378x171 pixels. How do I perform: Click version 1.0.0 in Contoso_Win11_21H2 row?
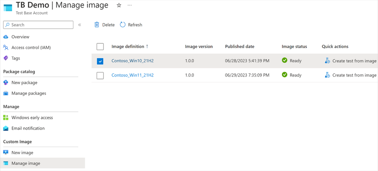pos(189,75)
